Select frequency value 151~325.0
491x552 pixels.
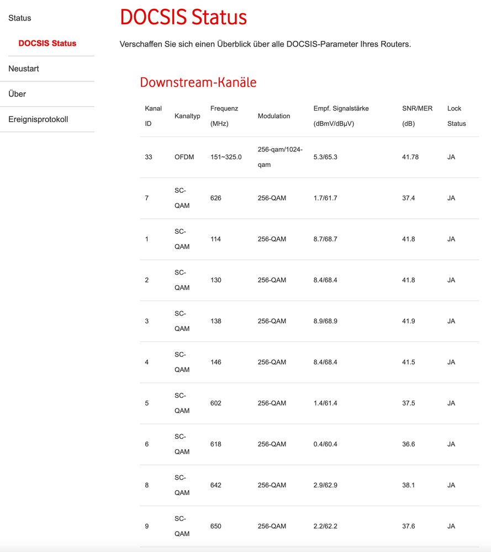(226, 157)
